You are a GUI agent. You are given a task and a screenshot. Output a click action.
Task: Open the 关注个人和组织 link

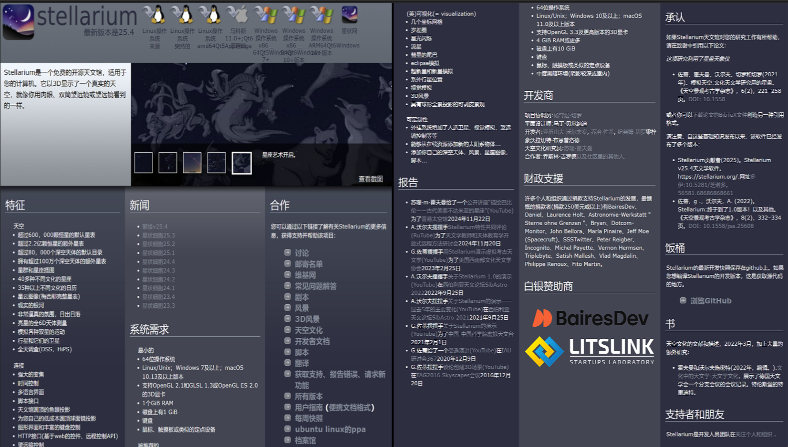click(754, 434)
